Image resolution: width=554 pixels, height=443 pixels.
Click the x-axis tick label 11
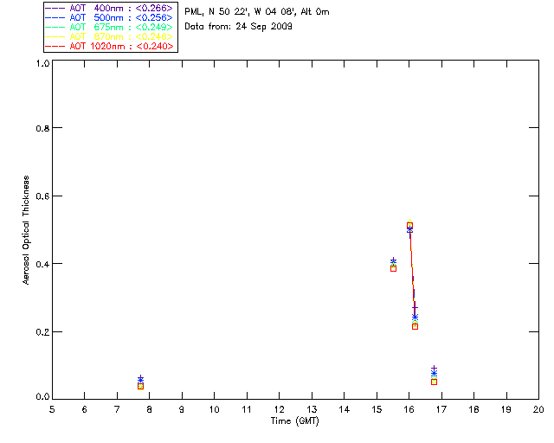pyautogui.click(x=247, y=409)
